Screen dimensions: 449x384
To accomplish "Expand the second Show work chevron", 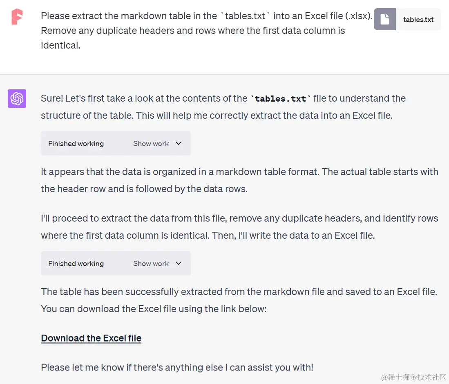I will click(179, 263).
